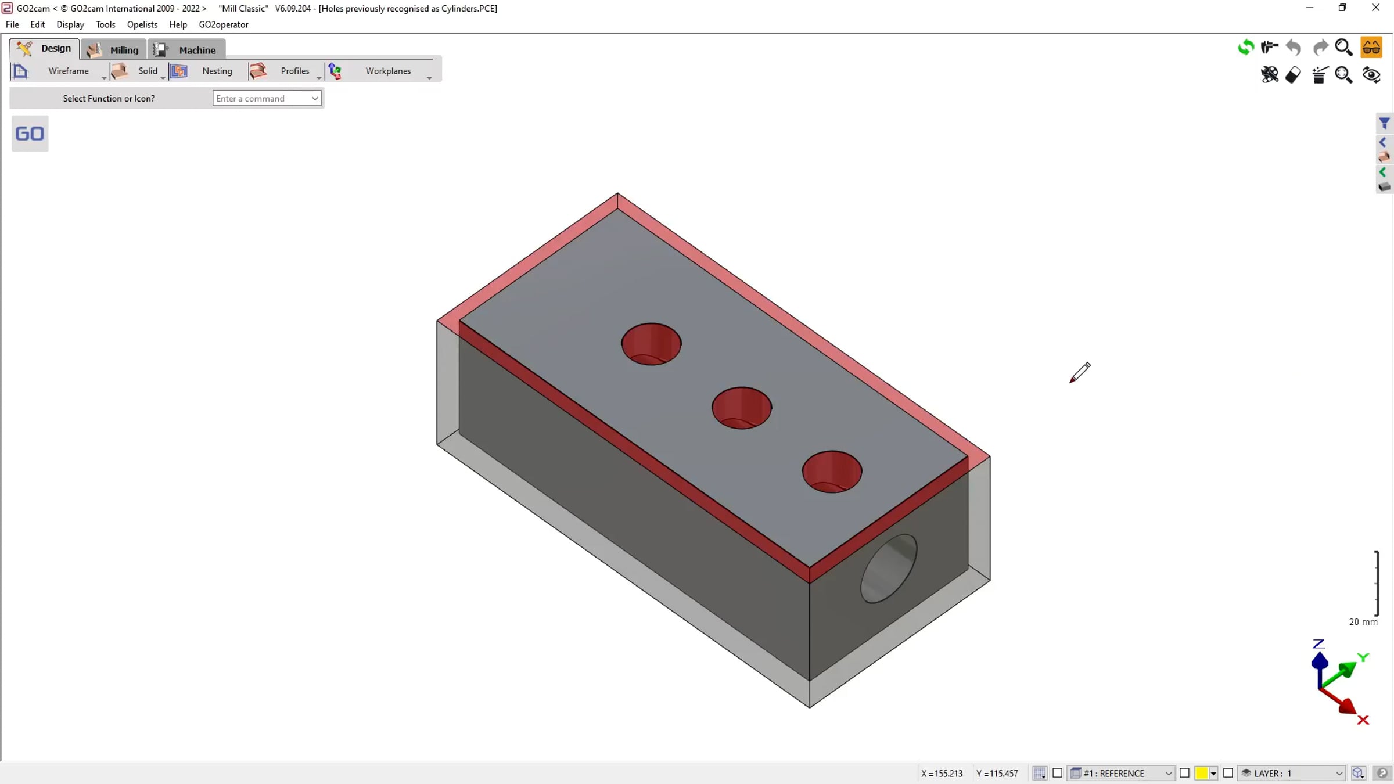Screen dimensions: 1394x784
Task: Click the Redo arrow icon
Action: pyautogui.click(x=1320, y=47)
